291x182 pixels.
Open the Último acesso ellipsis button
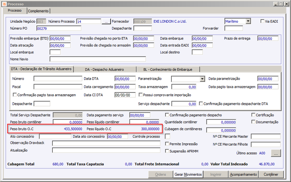coord(276,153)
